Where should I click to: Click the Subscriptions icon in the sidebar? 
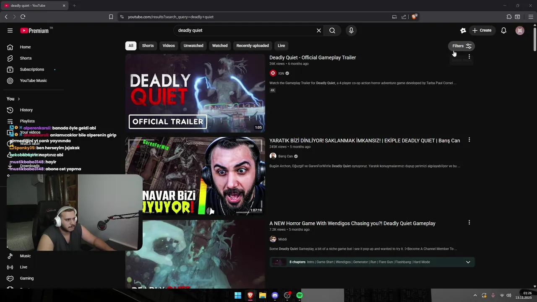[x=10, y=69]
